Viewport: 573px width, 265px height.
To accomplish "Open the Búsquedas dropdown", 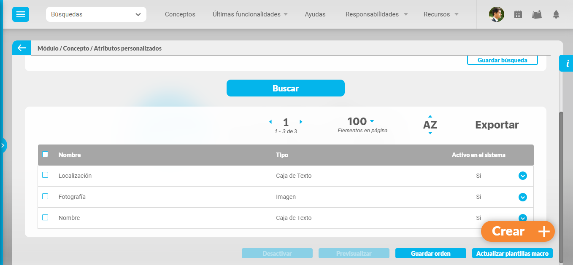I will tap(96, 14).
